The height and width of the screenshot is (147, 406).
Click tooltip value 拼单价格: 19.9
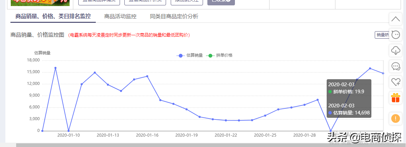tap(347, 92)
